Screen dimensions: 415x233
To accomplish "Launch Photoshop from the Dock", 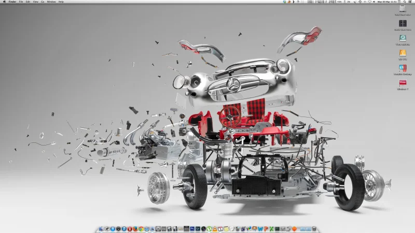I will point(192,229).
